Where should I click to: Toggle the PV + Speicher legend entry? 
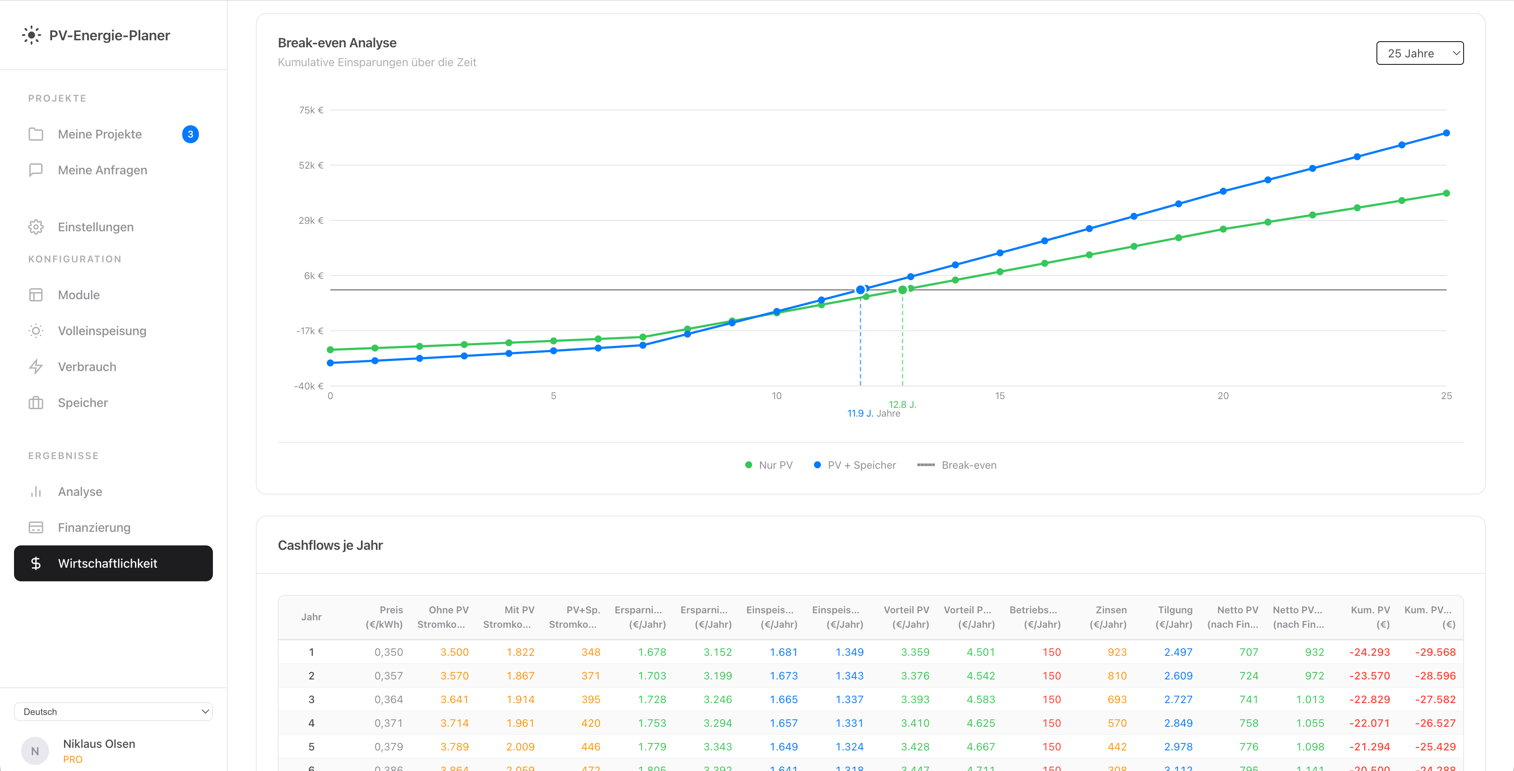click(855, 465)
